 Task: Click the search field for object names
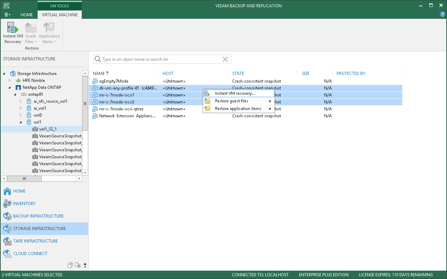tap(162, 59)
